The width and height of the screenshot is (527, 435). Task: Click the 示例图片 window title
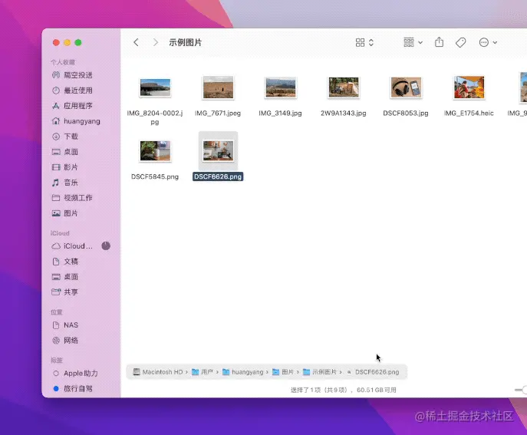(185, 42)
